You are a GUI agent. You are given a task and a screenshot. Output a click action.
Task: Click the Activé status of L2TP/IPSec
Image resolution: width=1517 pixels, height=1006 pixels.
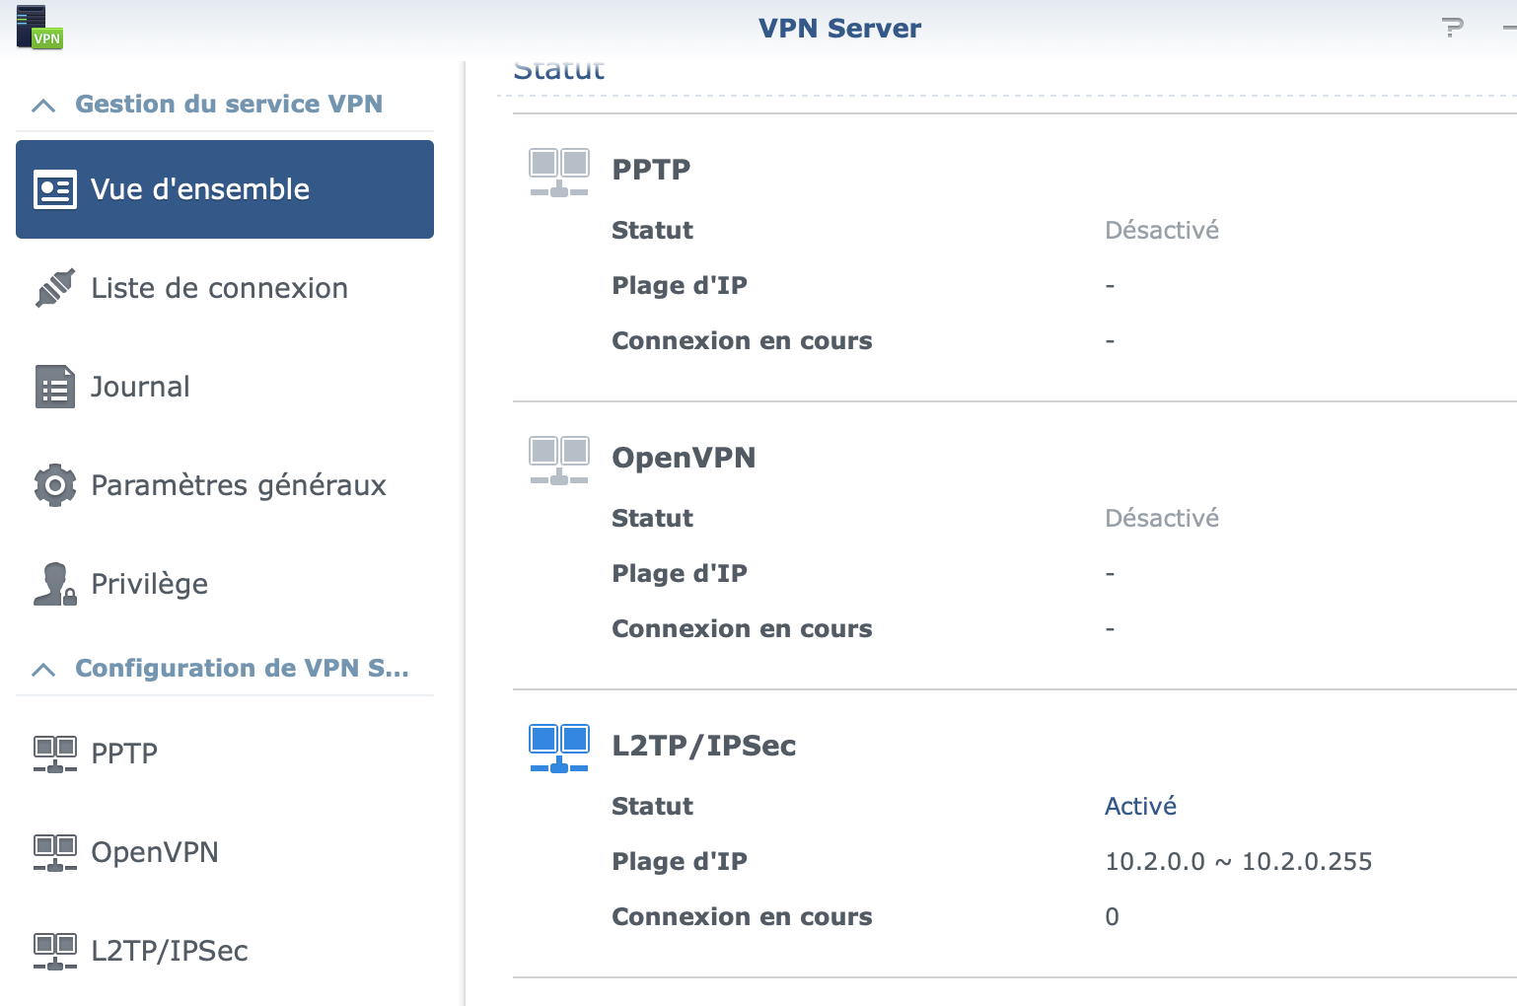1140,807
